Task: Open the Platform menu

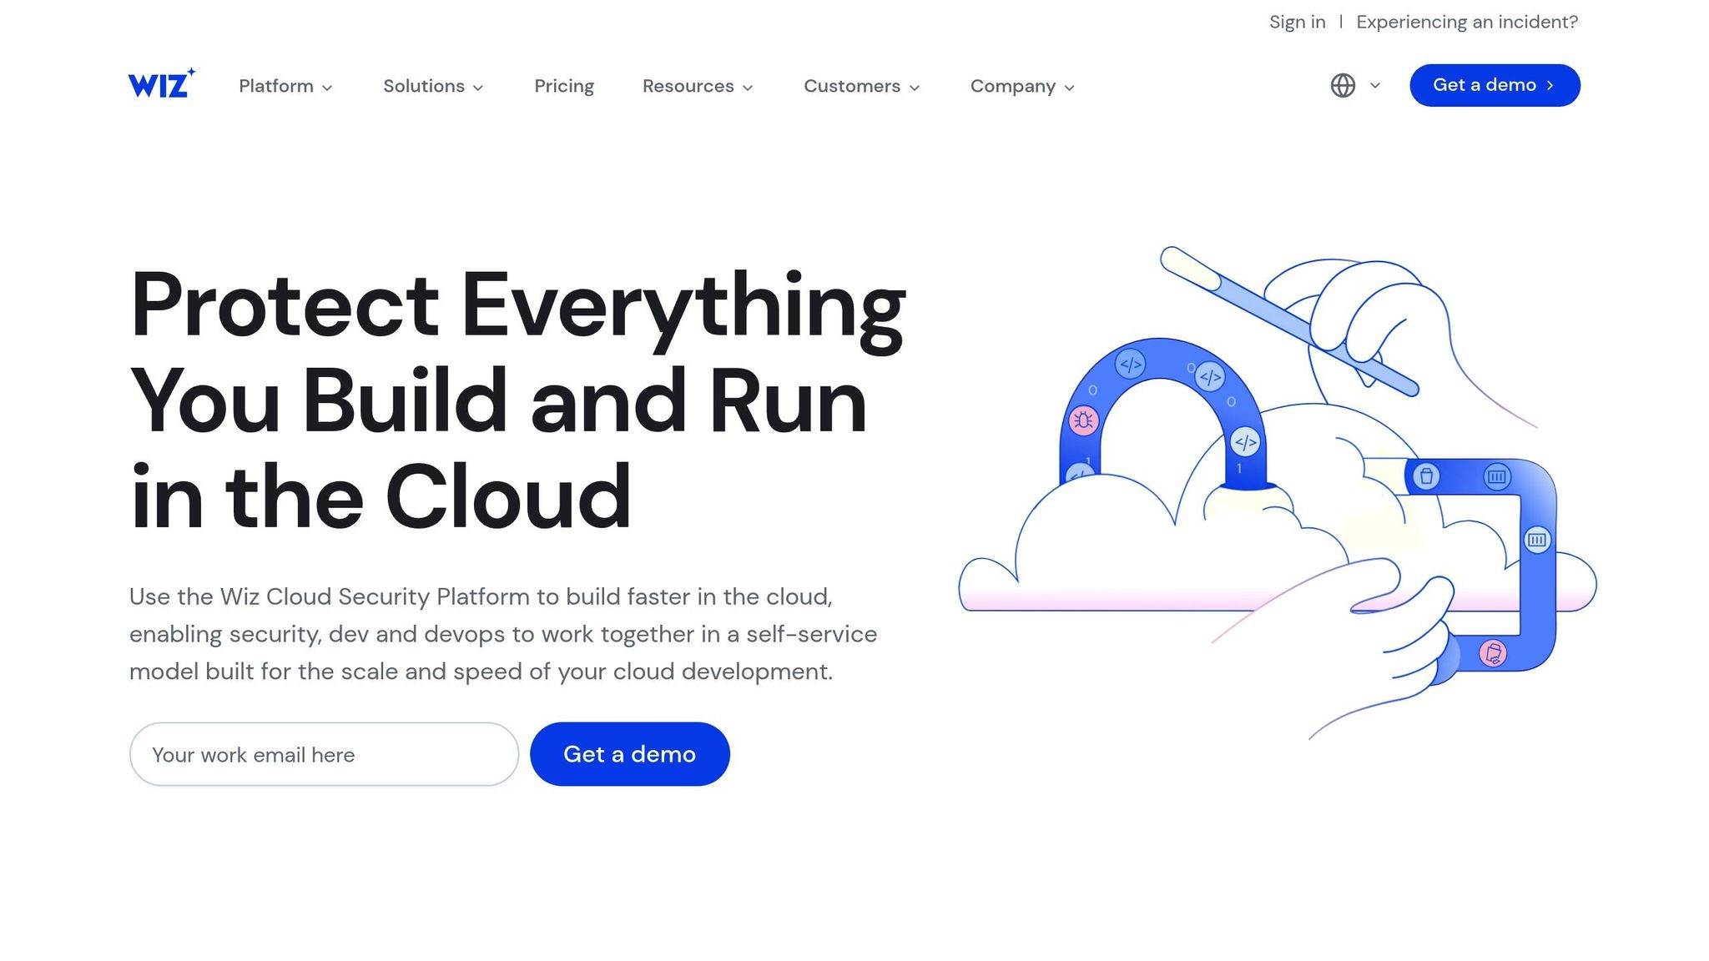Action: coord(285,86)
